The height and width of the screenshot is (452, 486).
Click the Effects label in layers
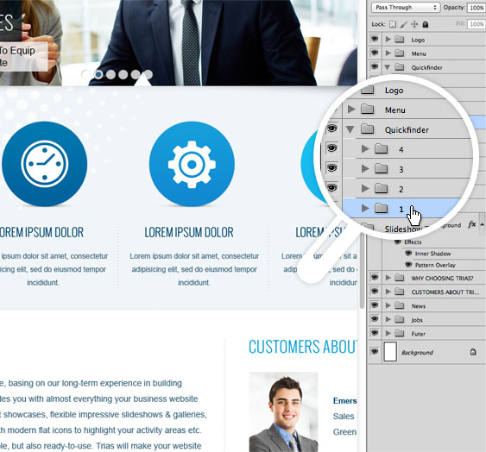pos(413,242)
